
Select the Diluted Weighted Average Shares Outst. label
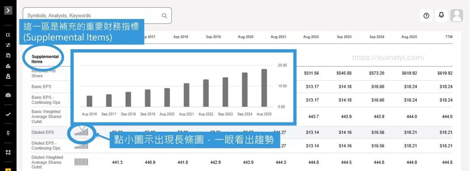click(47, 162)
